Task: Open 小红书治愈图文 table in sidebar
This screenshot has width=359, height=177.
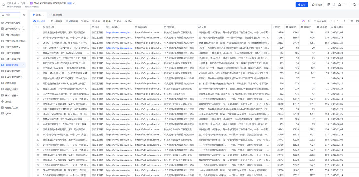Action: (13, 47)
